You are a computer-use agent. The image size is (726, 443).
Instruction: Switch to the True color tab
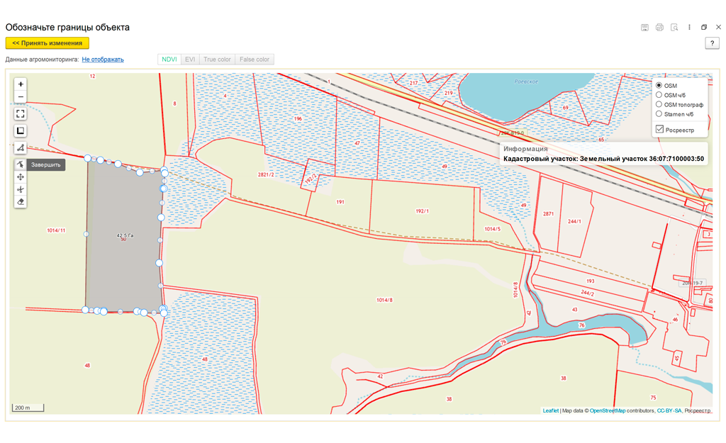pyautogui.click(x=217, y=60)
